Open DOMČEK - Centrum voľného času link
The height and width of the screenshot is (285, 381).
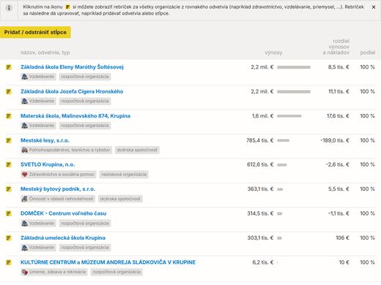point(63,213)
